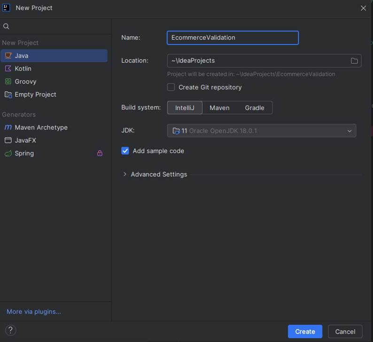The width and height of the screenshot is (373, 342).
Task: Uncheck Add sample code checkbox
Action: click(125, 151)
